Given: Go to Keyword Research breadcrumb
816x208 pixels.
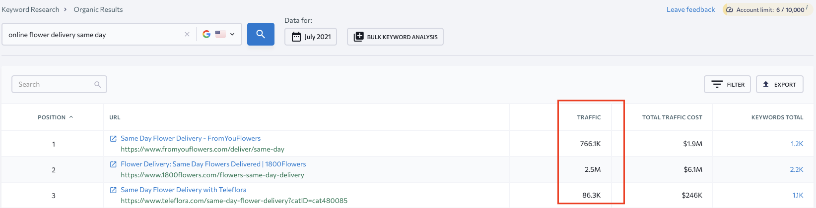Looking at the screenshot, I should [30, 9].
